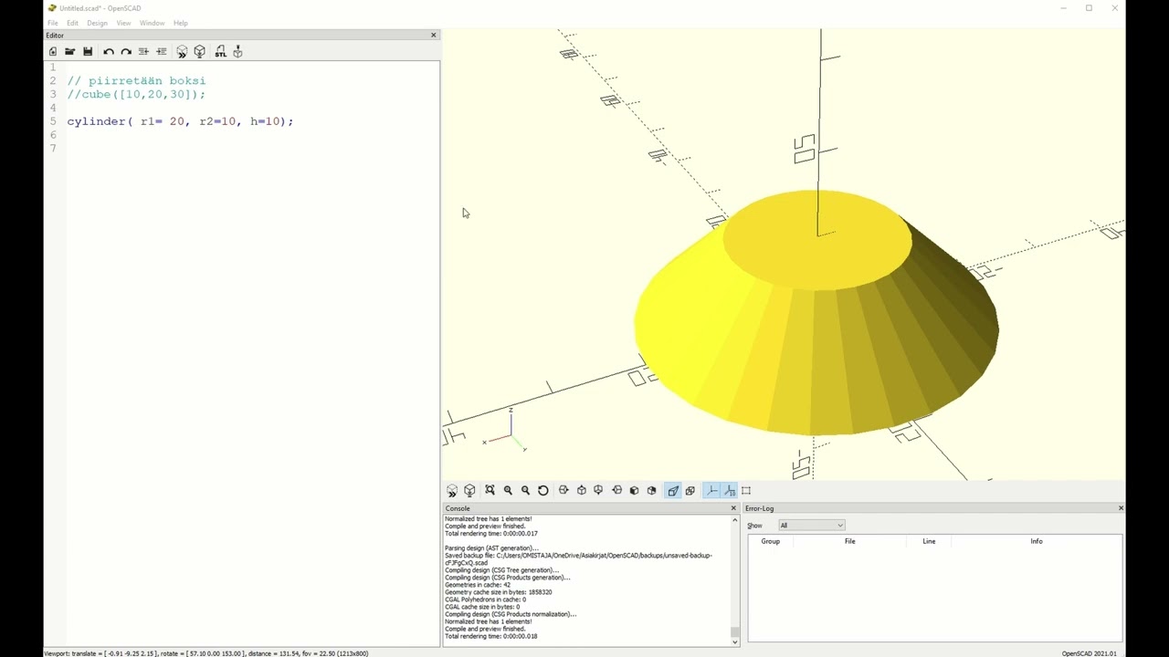
Task: Save the file with the floppy icon
Action: (x=88, y=52)
